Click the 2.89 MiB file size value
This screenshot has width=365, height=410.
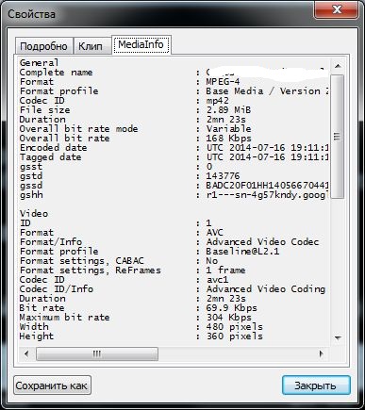tap(228, 110)
